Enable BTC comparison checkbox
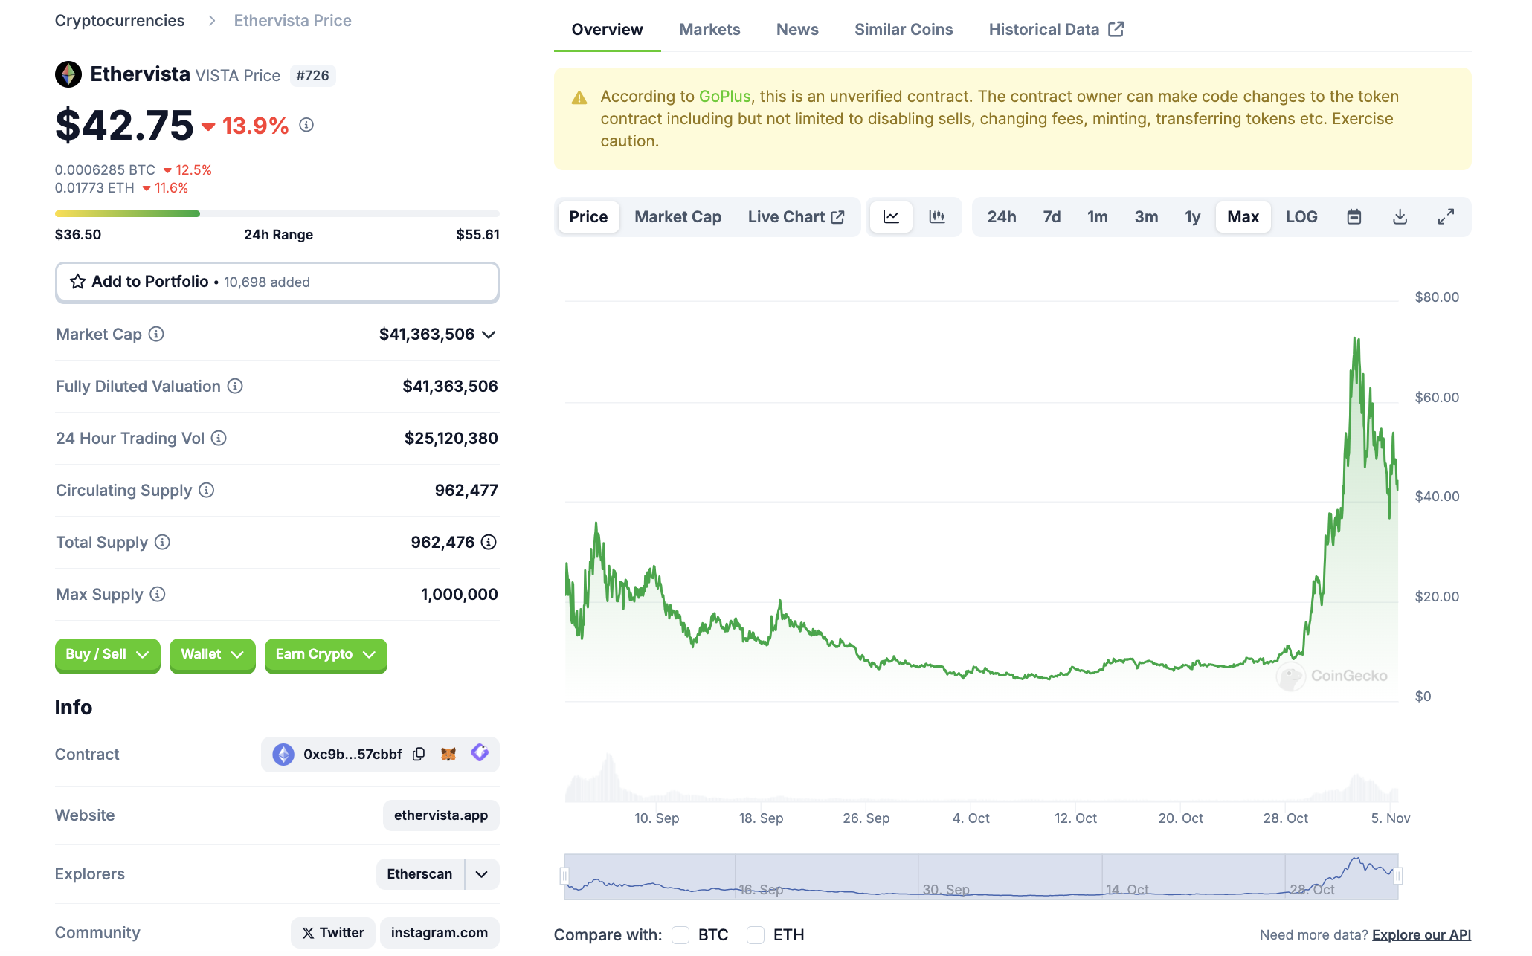Viewport: 1532px width, 956px height. [680, 934]
